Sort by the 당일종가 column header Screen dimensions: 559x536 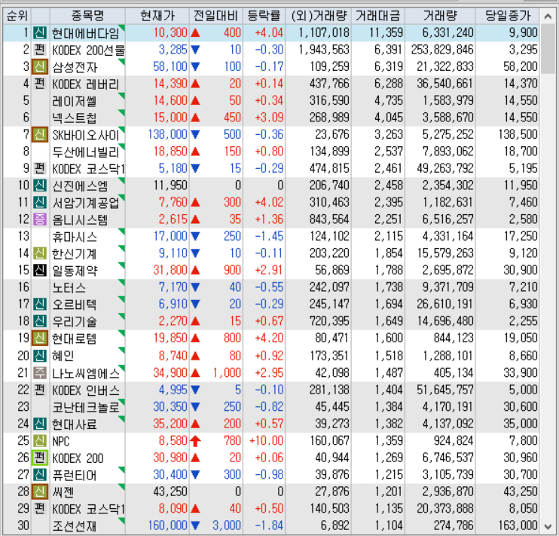click(508, 16)
